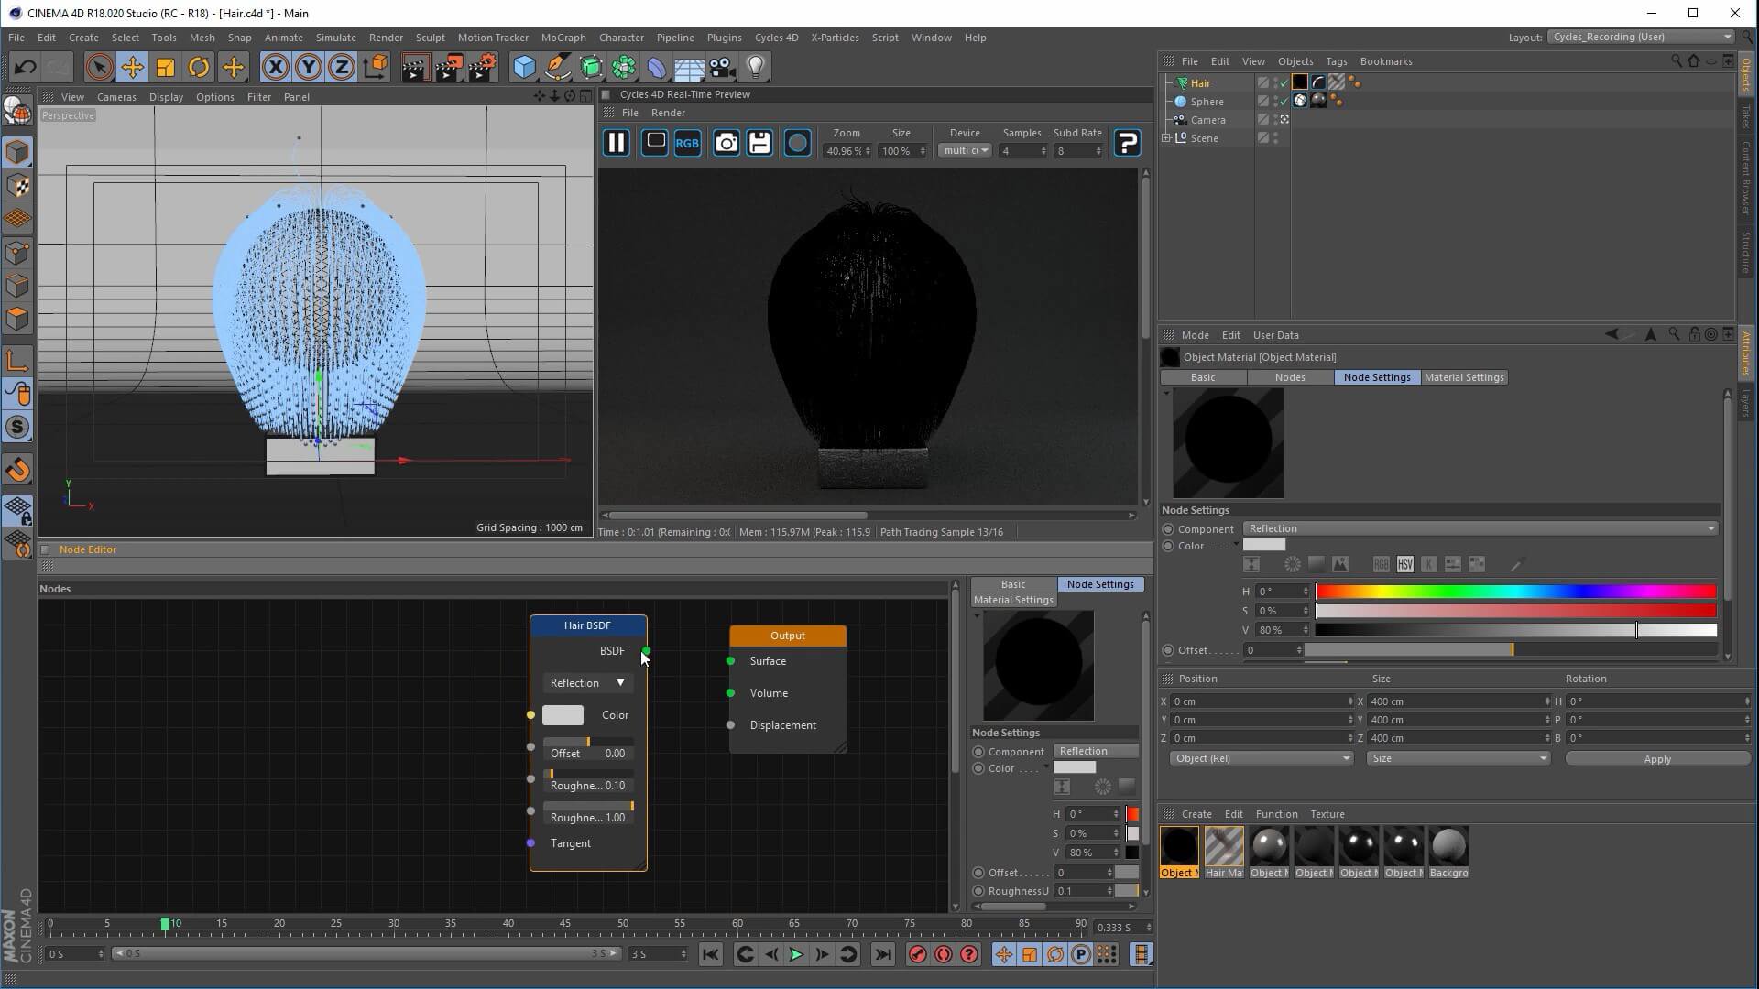Expand the Scene object tree
Screen dimensions: 1759x989
point(1166,138)
